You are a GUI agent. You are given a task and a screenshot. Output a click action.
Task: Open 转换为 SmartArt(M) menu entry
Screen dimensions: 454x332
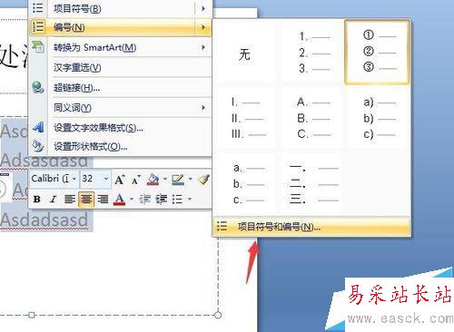click(x=120, y=47)
